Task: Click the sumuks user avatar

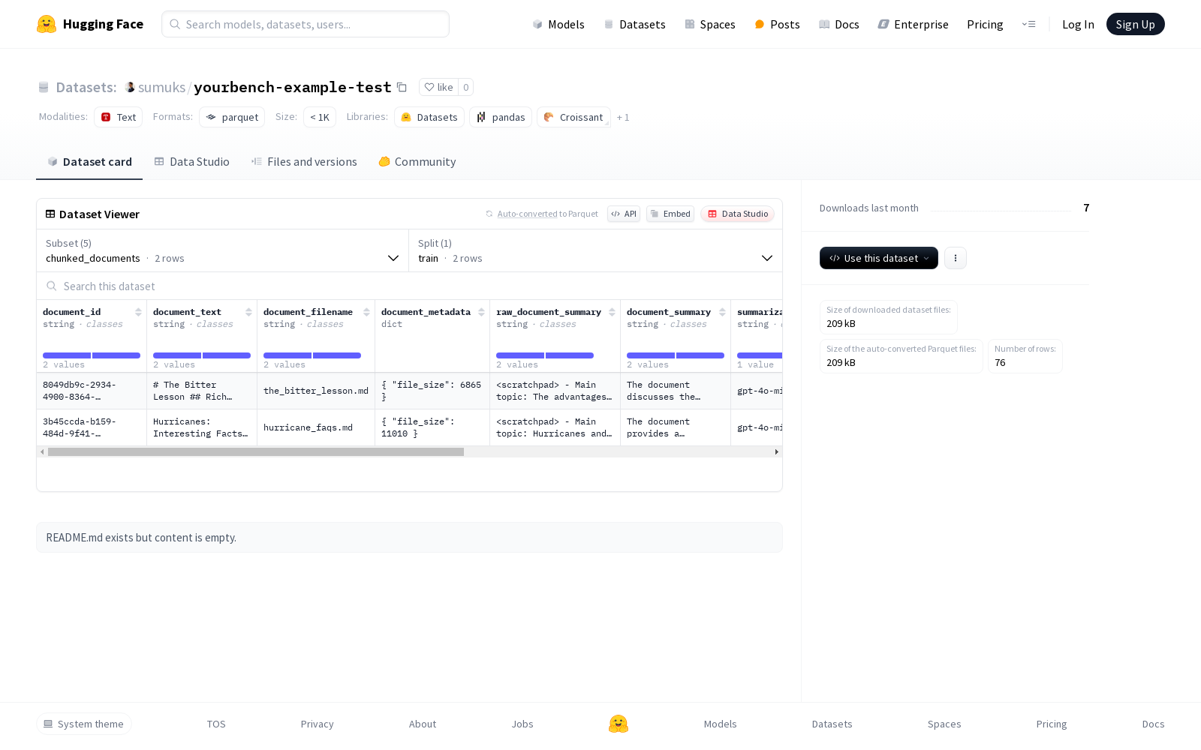Action: point(130,87)
